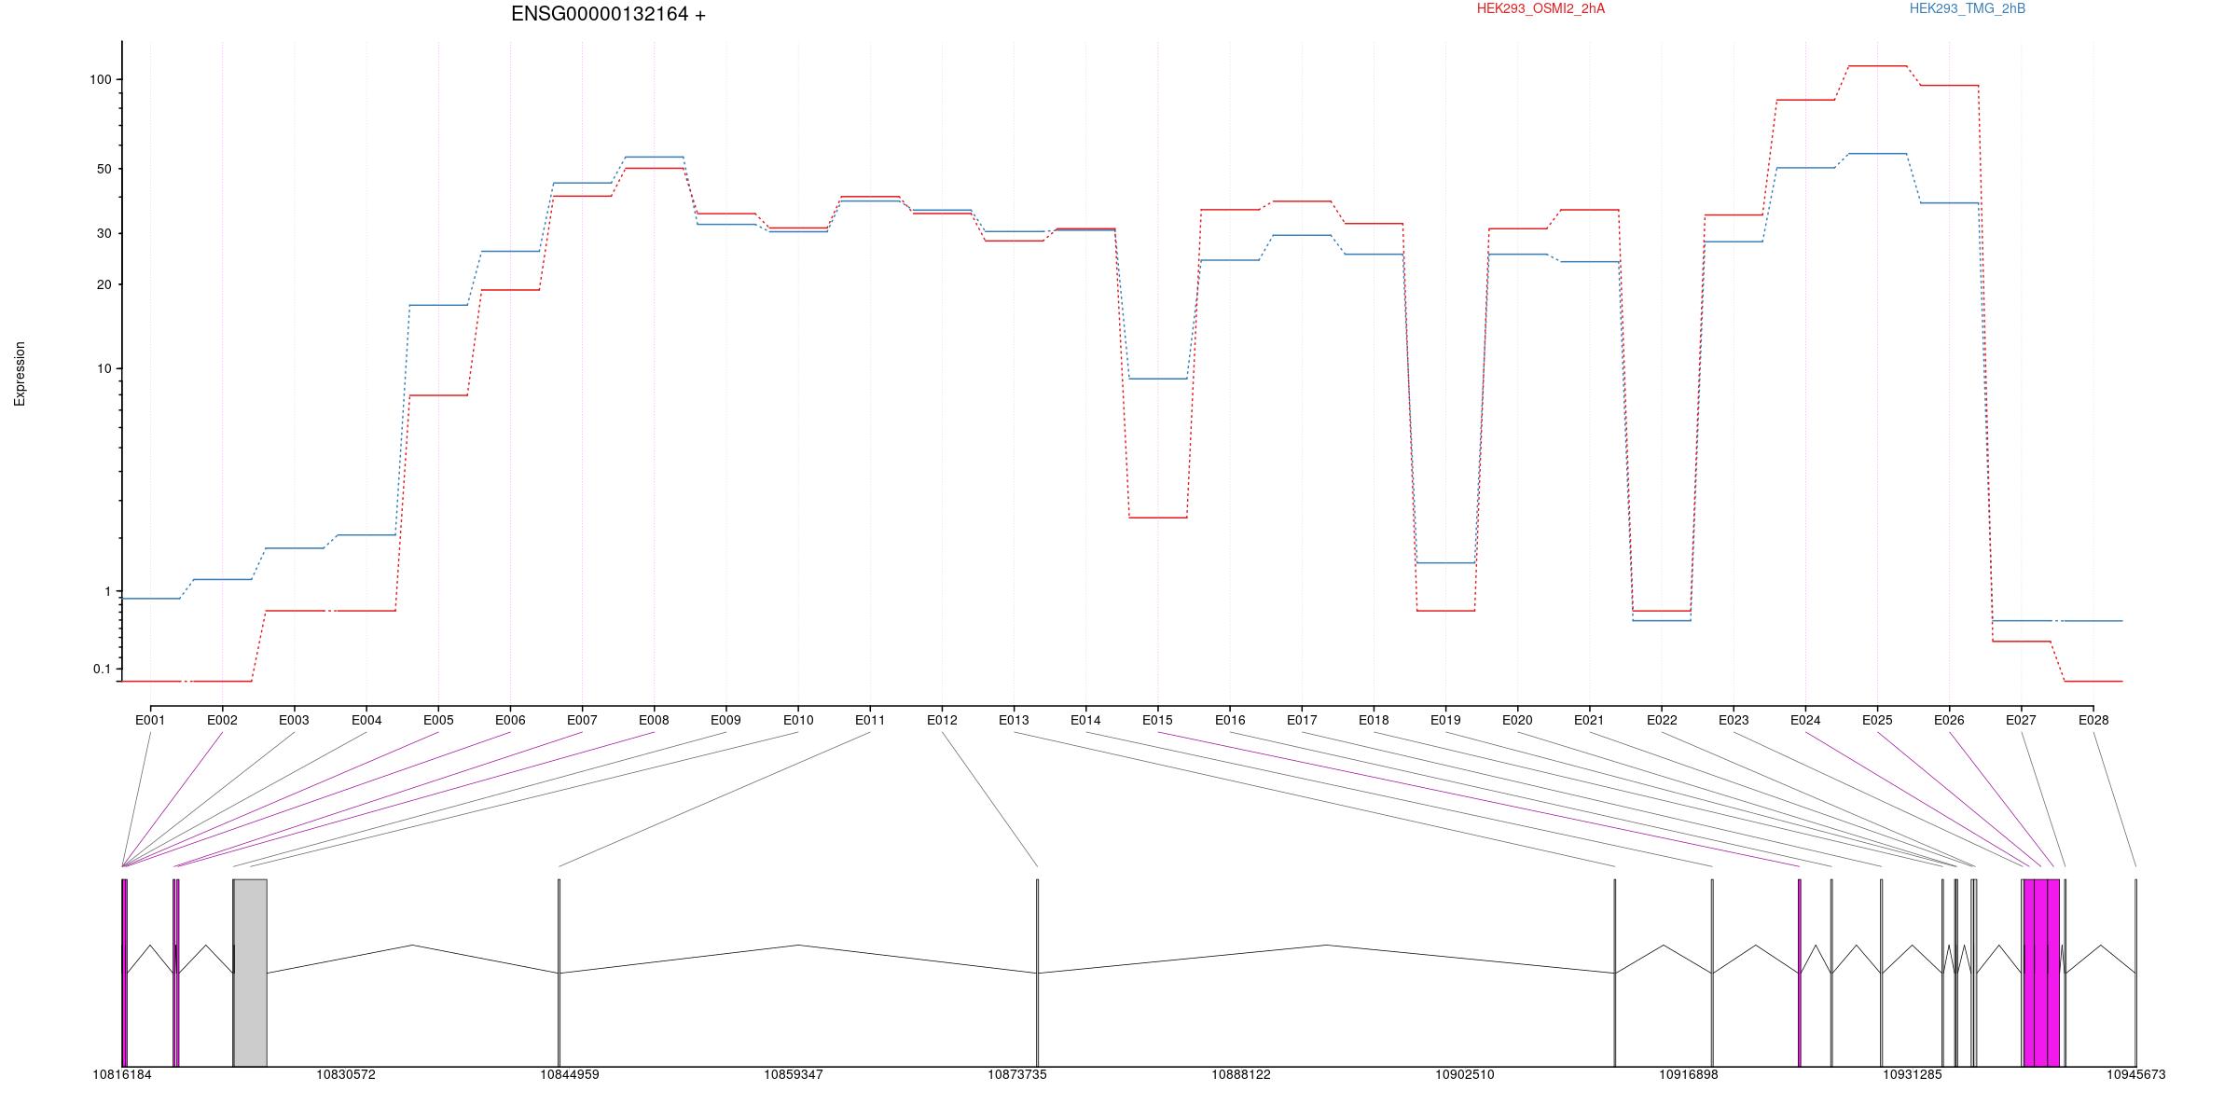Click exon label E011

coord(870,720)
